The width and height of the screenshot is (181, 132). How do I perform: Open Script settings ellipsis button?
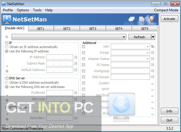click(x=152, y=108)
